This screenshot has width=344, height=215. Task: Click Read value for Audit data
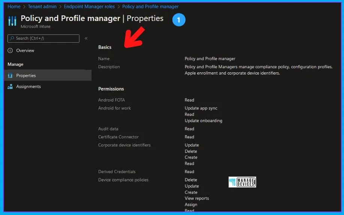[189, 129]
